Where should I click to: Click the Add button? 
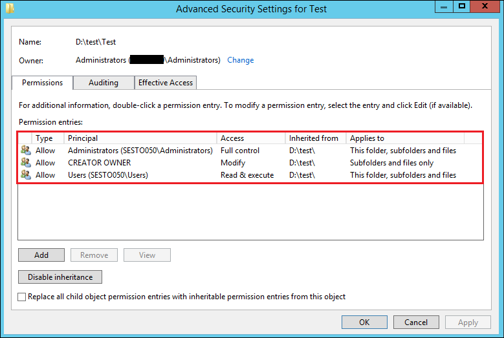click(41, 255)
